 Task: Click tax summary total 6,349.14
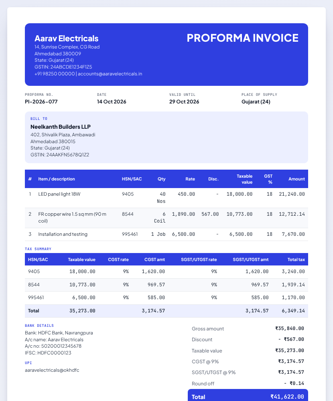[293, 311]
